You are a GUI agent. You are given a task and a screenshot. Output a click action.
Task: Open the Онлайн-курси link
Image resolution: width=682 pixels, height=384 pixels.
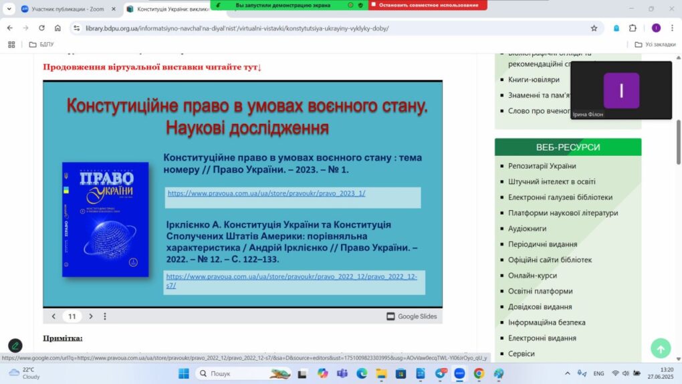532,276
